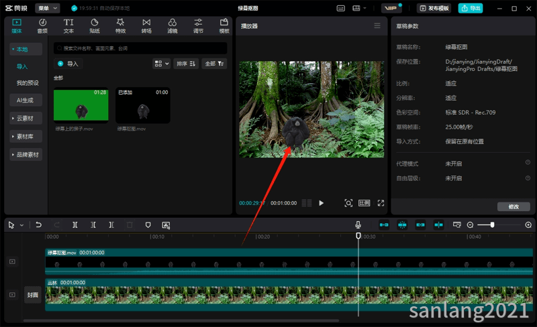Viewport: 537px width, 327px height.
Task: Click the info icon next to 自由层级
Action: pyautogui.click(x=528, y=178)
